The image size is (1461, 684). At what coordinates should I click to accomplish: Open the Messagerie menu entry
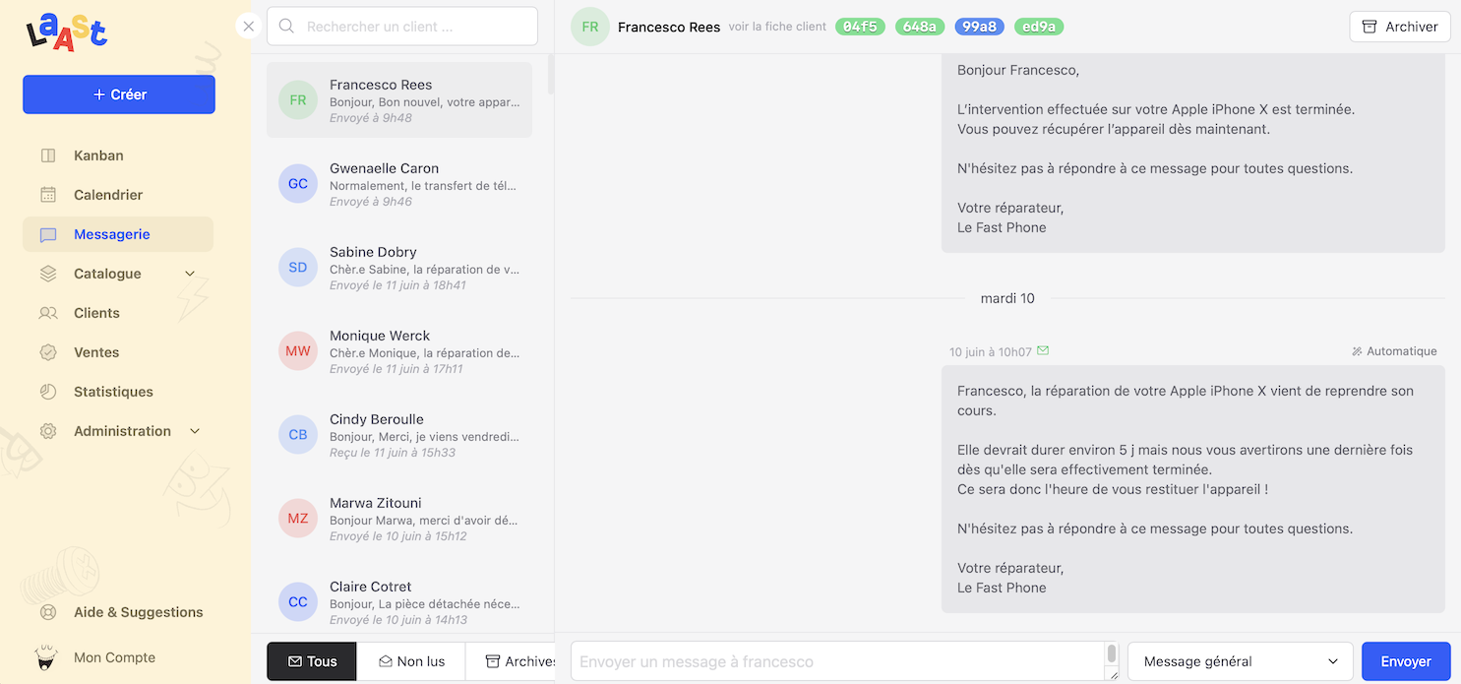point(118,234)
